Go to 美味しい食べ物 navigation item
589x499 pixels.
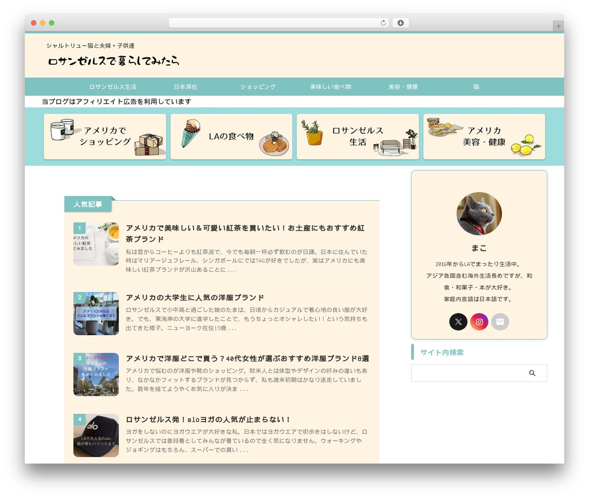(330, 87)
